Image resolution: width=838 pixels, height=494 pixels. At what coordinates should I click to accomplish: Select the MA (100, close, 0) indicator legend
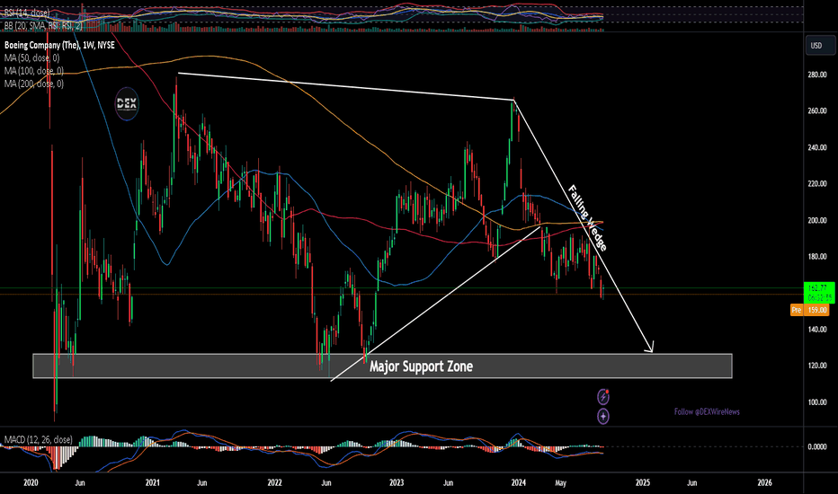(33, 70)
